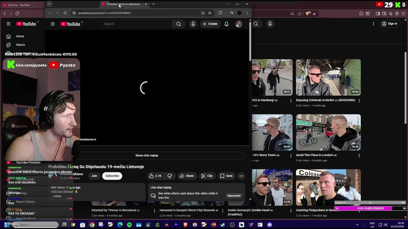Screen dimensions: 408x229
Task: Dislike the video with thumbs down
Action: coord(170,176)
